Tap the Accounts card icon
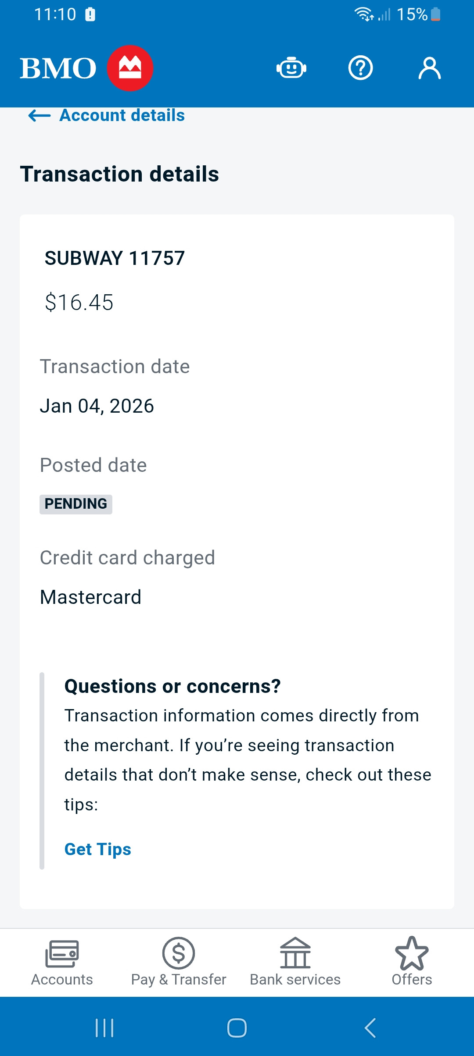Image resolution: width=474 pixels, height=1056 pixels. click(62, 953)
